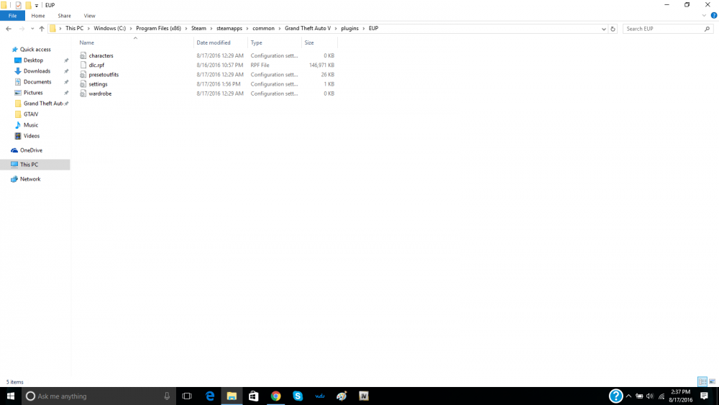Select the settings configuration file
This screenshot has height=405, width=719.
point(98,84)
